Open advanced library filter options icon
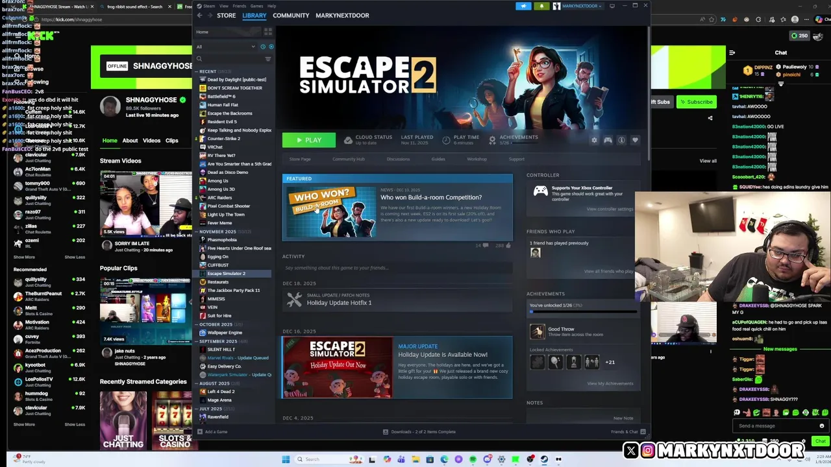The height and width of the screenshot is (467, 831). [x=268, y=59]
